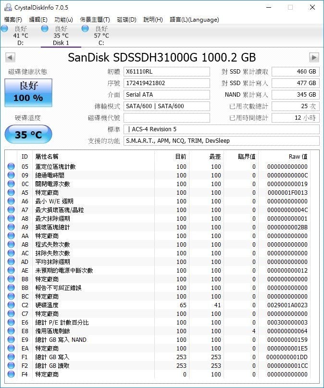The width and height of the screenshot is (324, 388).
Task: Select the 未預期的電源中斷次數 attribute name
Action: [x=64, y=271]
